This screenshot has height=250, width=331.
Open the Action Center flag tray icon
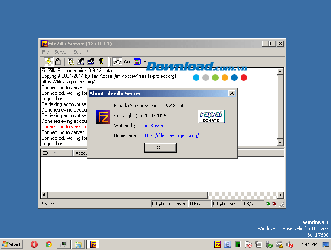[248, 244]
